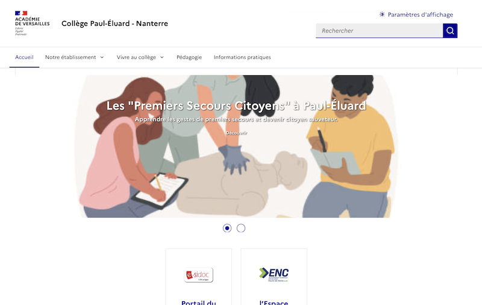The image size is (482, 305).
Task: Click Découvrir on the carousel slide
Action: pos(236,133)
